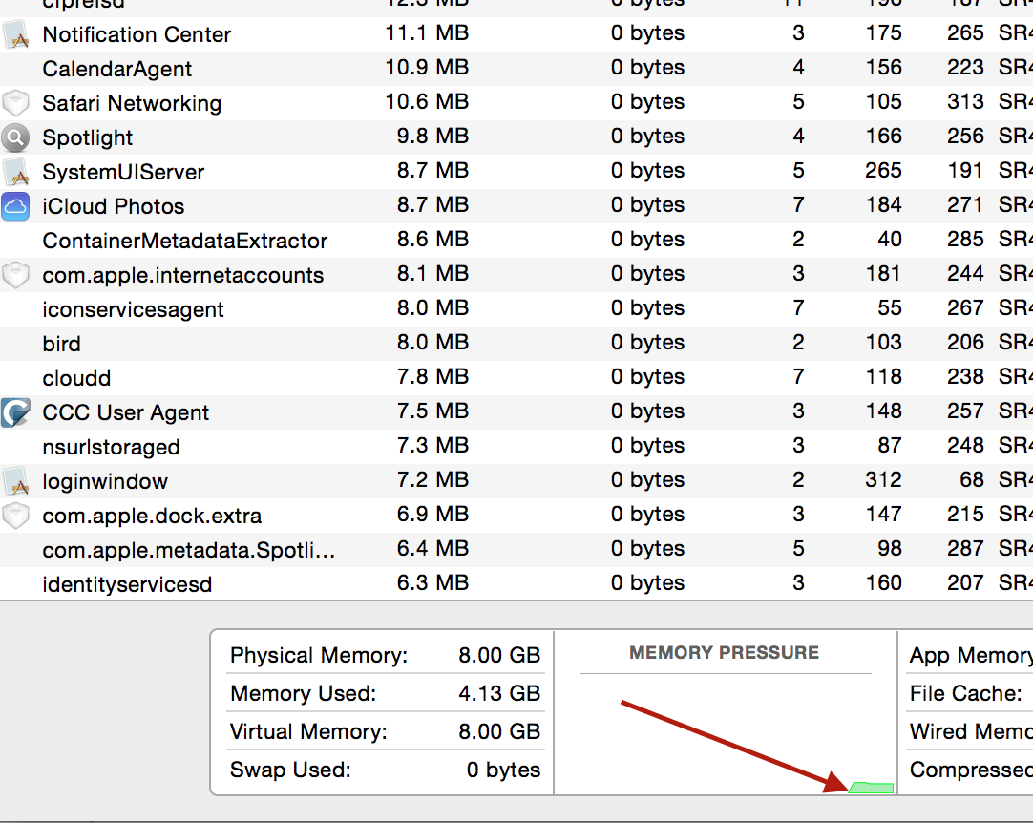This screenshot has width=1033, height=823.
Task: Click the Virtual Memory label
Action: coord(308,731)
